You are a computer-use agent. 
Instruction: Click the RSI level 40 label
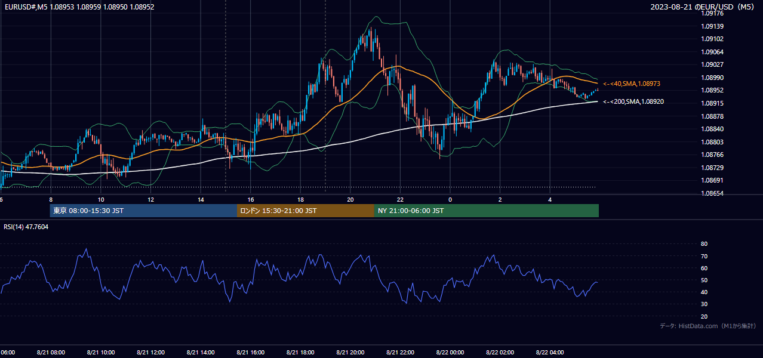click(x=704, y=292)
